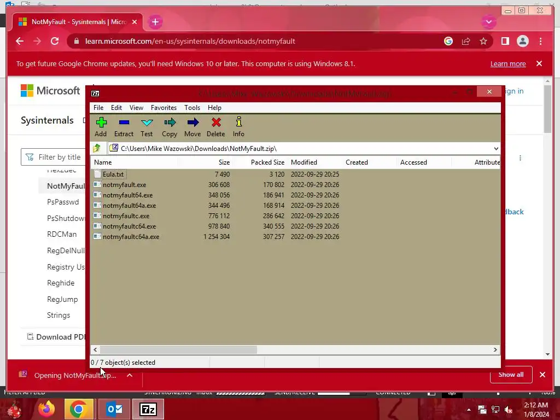Click the Add button in 7-Zip toolbar
The width and height of the screenshot is (560, 420).
pos(101,127)
